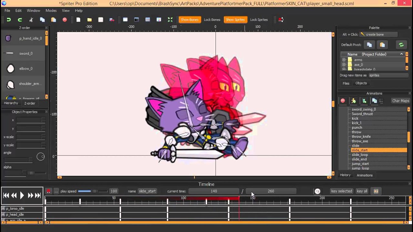Image resolution: width=413 pixels, height=232 pixels.
Task: Click the ellipsis button in Animations panel
Action: 381,101
